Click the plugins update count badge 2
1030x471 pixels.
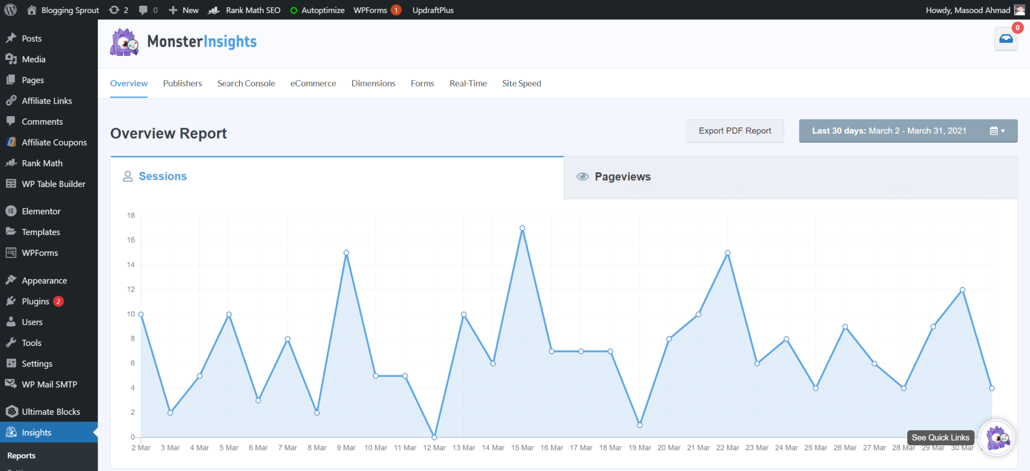point(58,301)
